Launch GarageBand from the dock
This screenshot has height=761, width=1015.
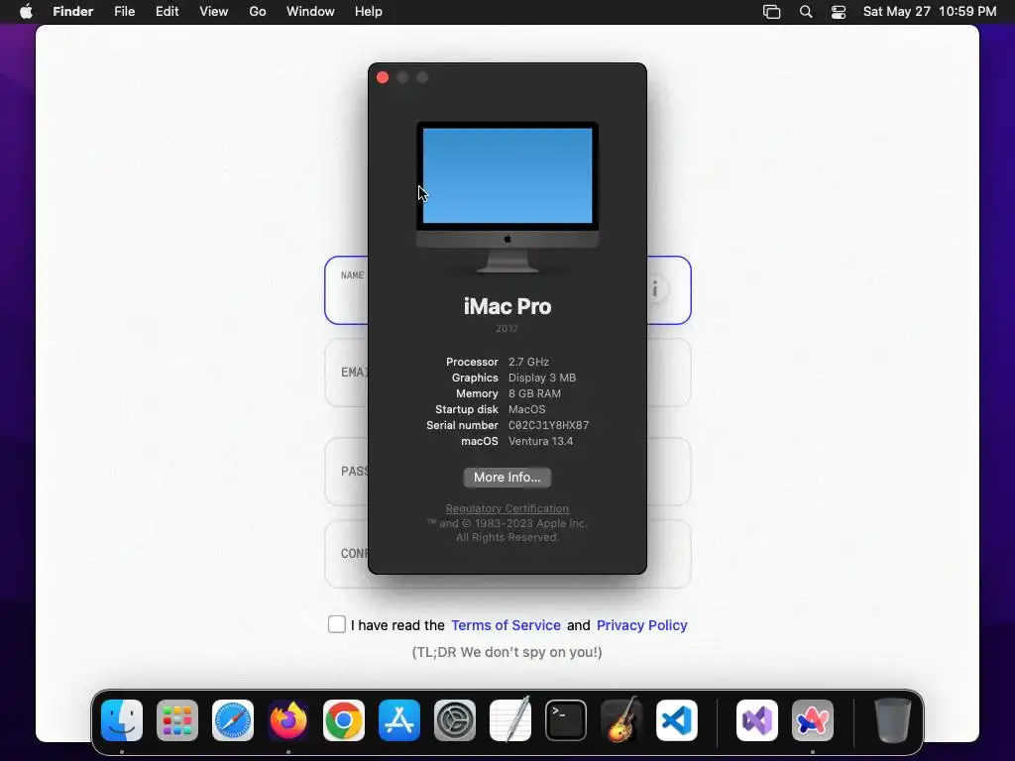pyautogui.click(x=621, y=720)
